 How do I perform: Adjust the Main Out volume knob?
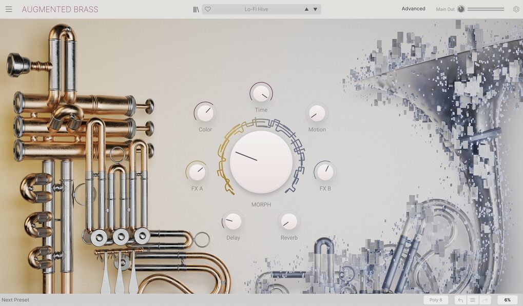point(461,9)
